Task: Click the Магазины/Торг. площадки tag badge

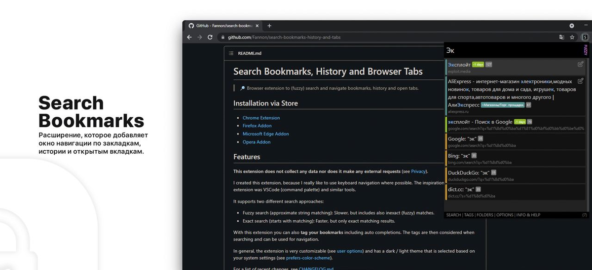Action: click(502, 105)
